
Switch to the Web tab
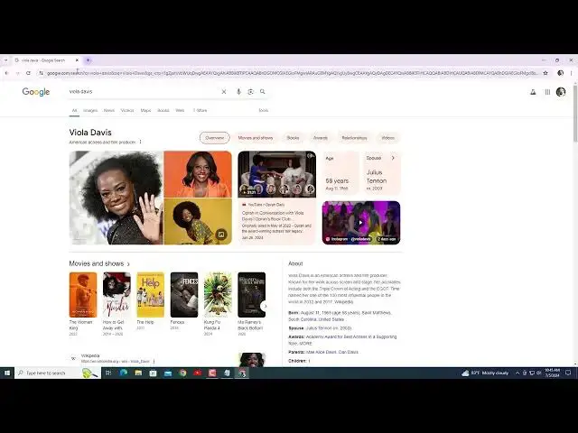pyautogui.click(x=180, y=110)
